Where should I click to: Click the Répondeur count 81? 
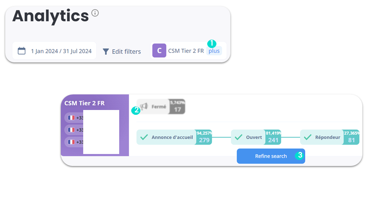click(352, 140)
